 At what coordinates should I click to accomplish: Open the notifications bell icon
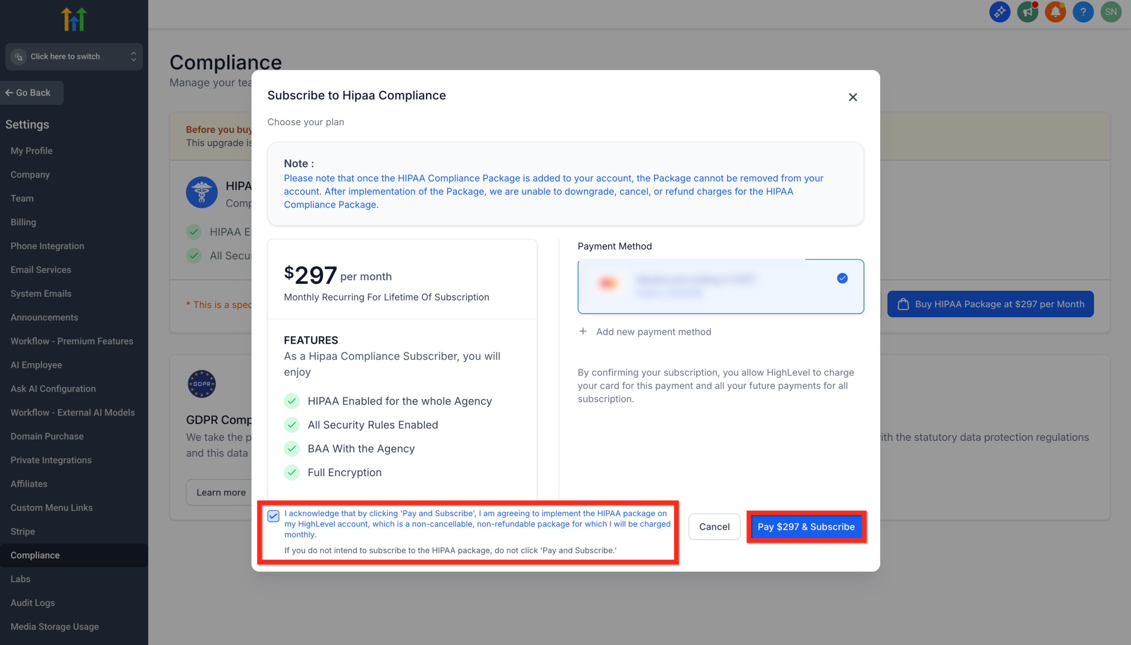[1055, 12]
